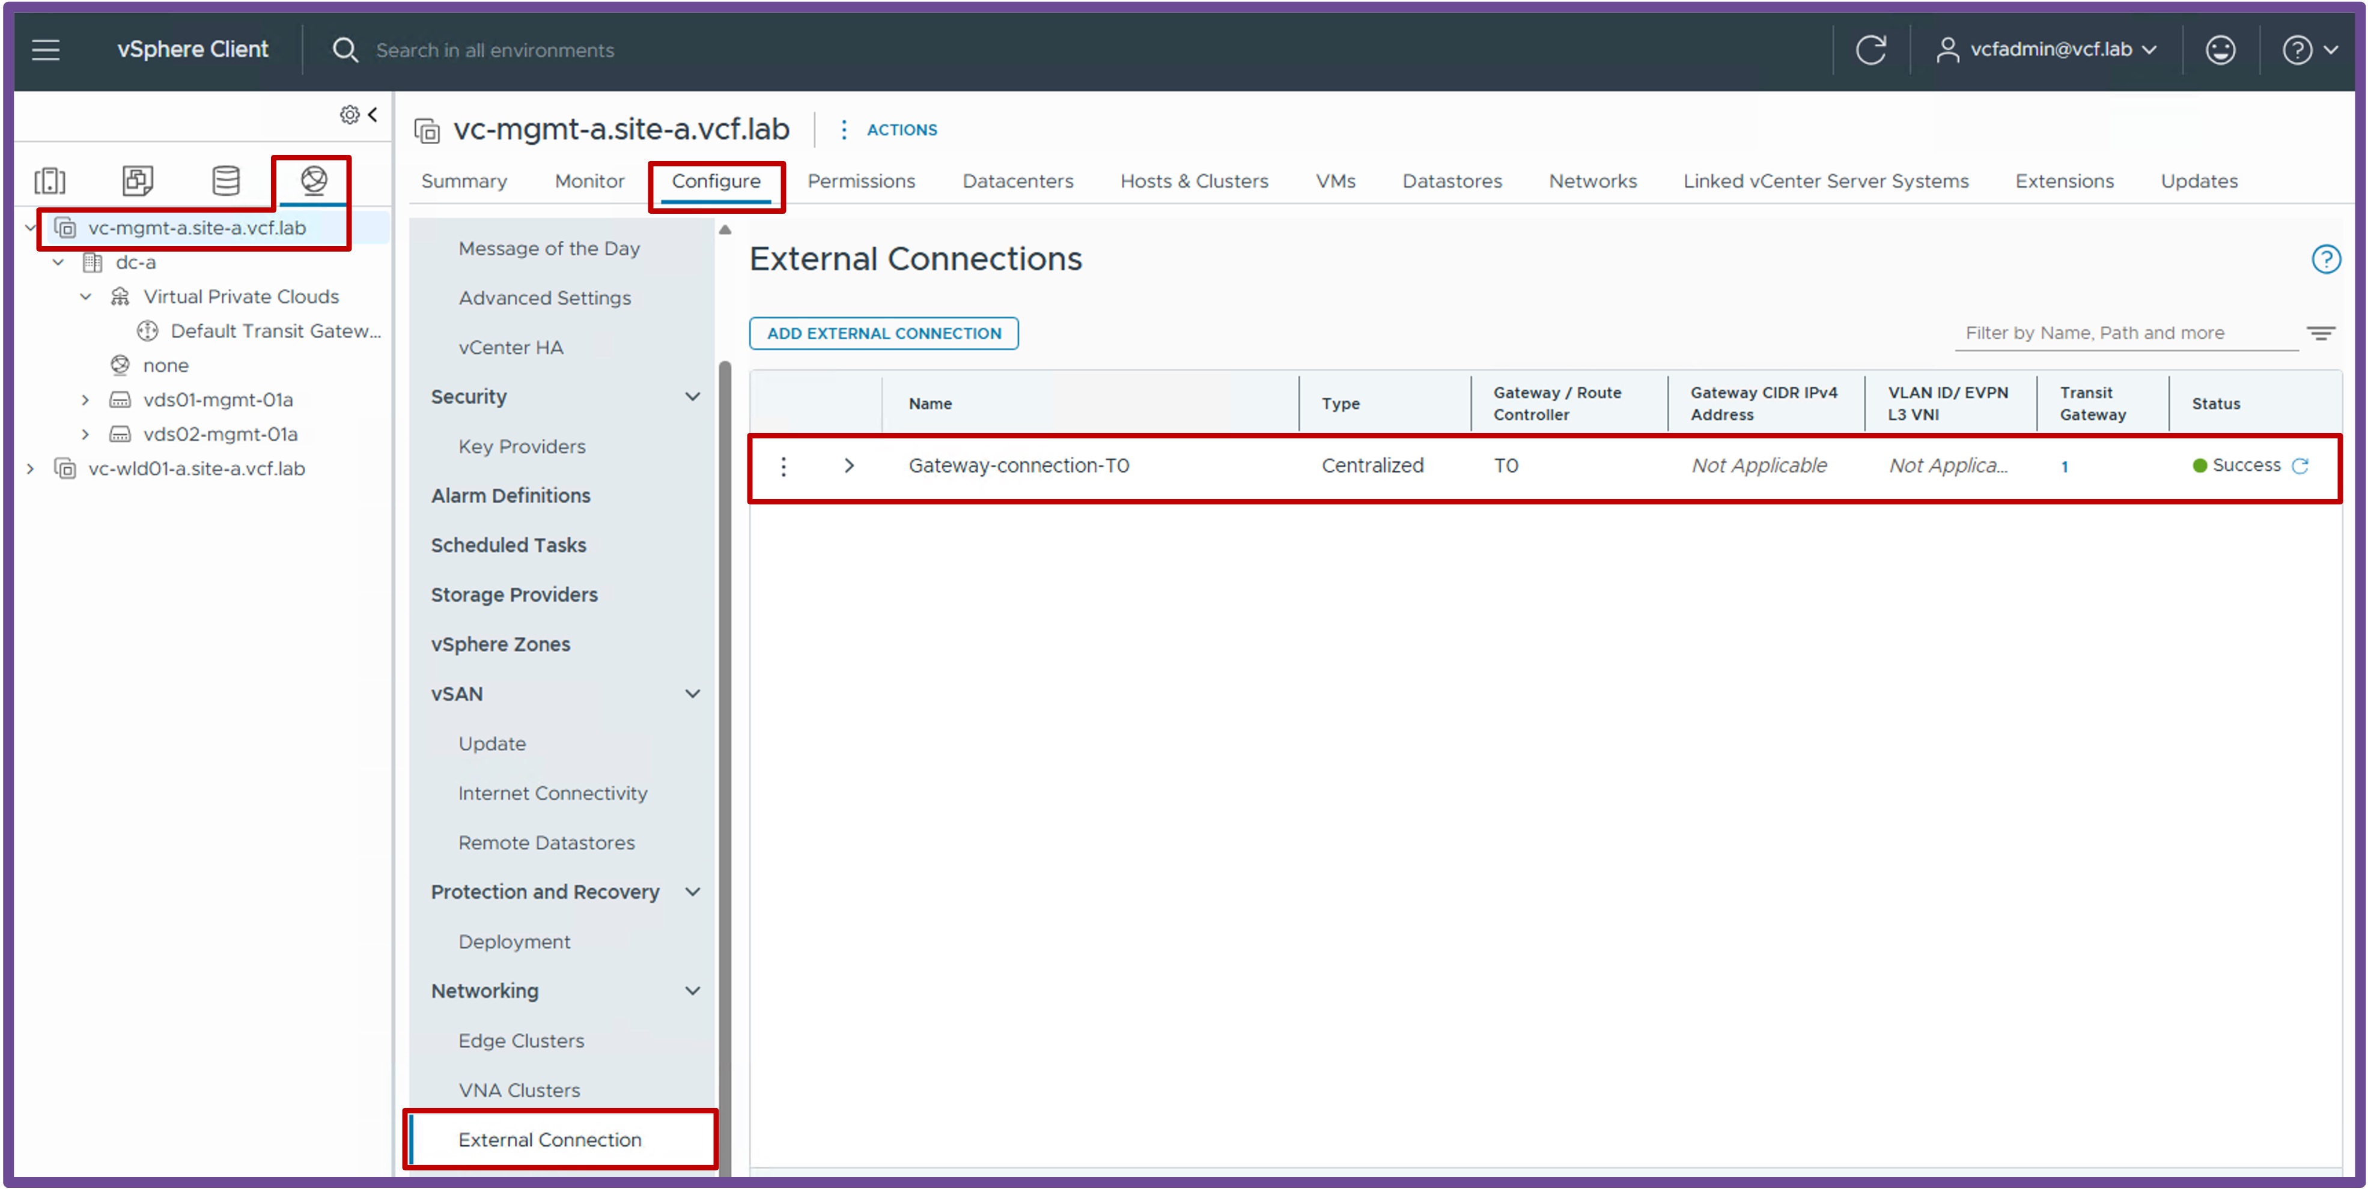2368x1189 pixels.
Task: Open the Summary tab
Action: (x=464, y=181)
